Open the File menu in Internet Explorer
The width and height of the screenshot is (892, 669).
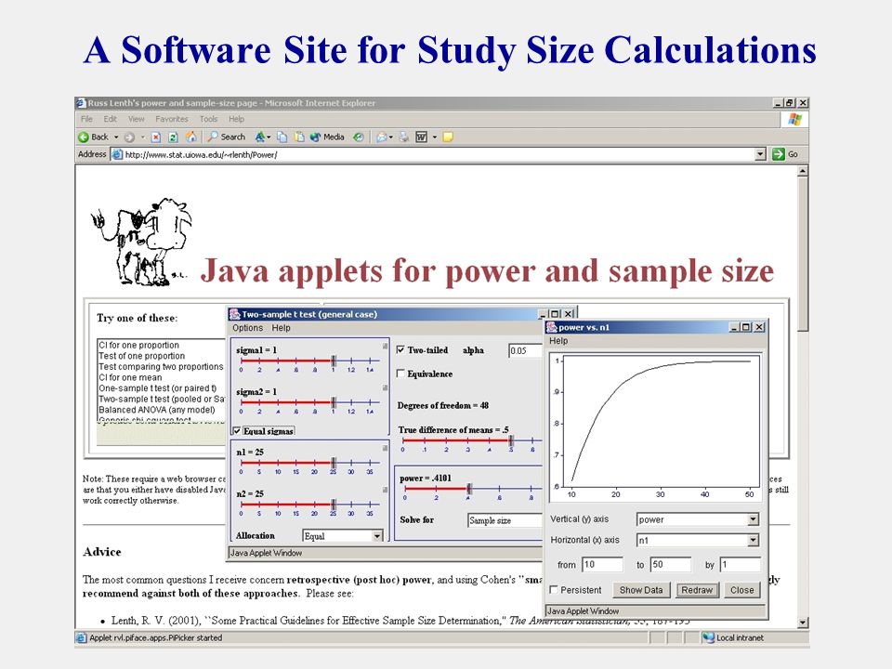[86, 119]
